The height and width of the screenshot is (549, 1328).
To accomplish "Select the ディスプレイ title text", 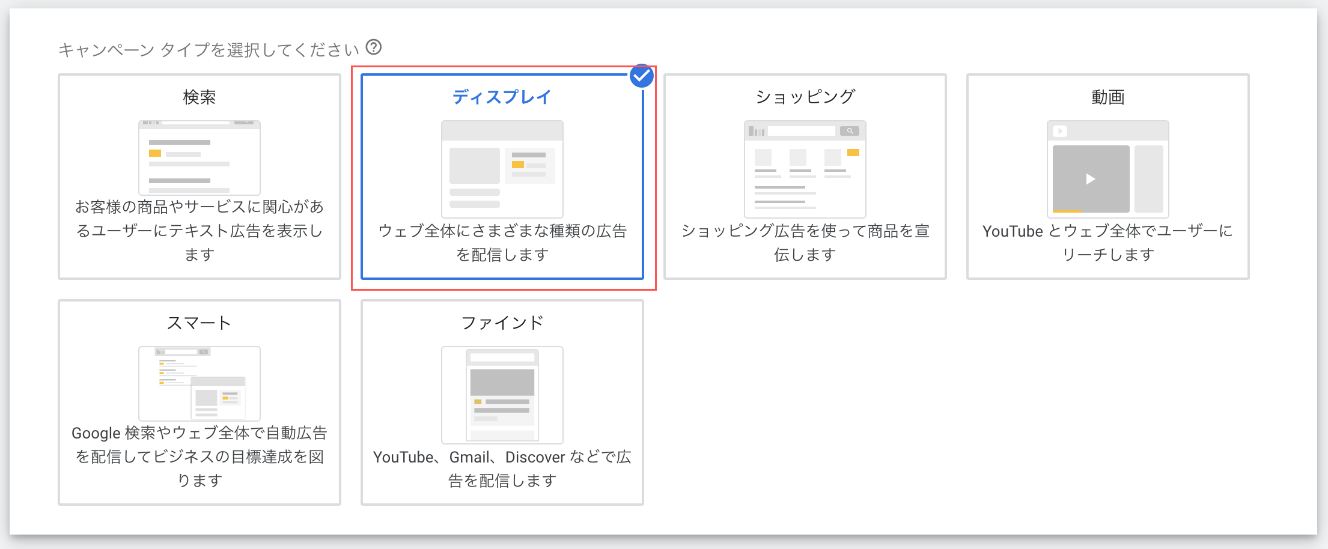I will pyautogui.click(x=502, y=97).
